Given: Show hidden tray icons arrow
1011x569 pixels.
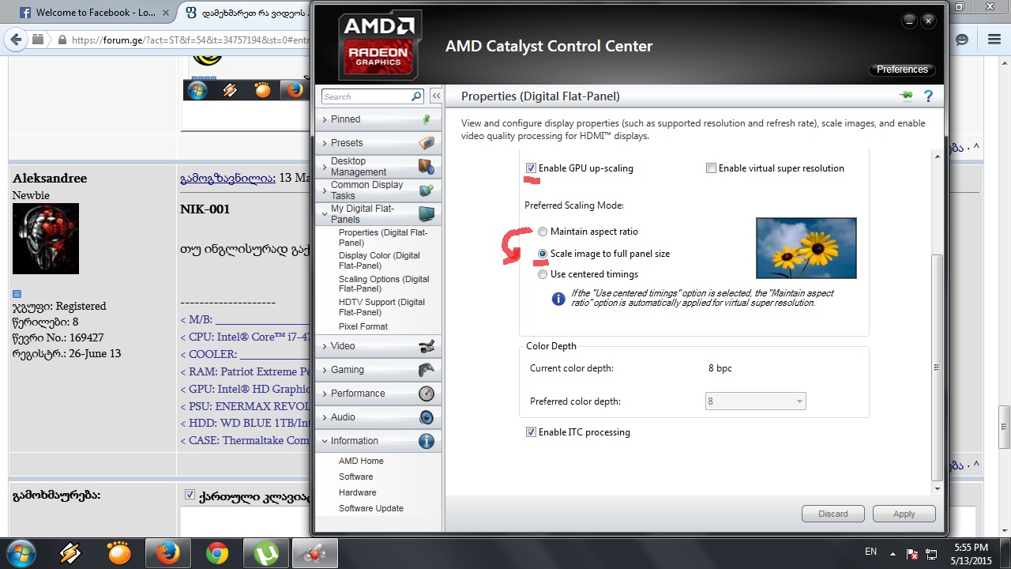Looking at the screenshot, I should 893,553.
